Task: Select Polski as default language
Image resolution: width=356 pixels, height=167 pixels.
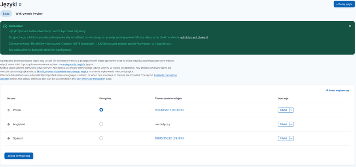Action: pos(101,110)
